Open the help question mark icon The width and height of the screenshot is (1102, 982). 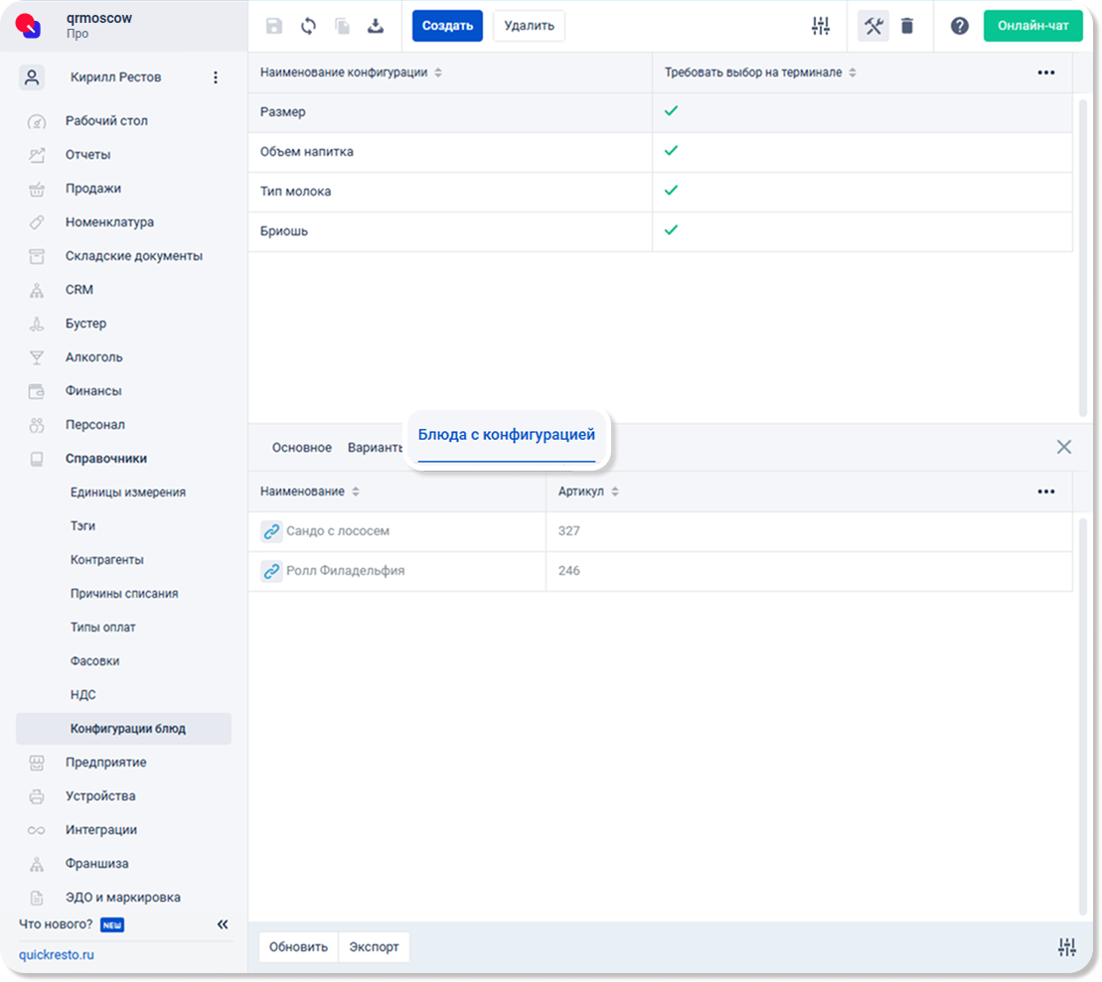[x=959, y=26]
